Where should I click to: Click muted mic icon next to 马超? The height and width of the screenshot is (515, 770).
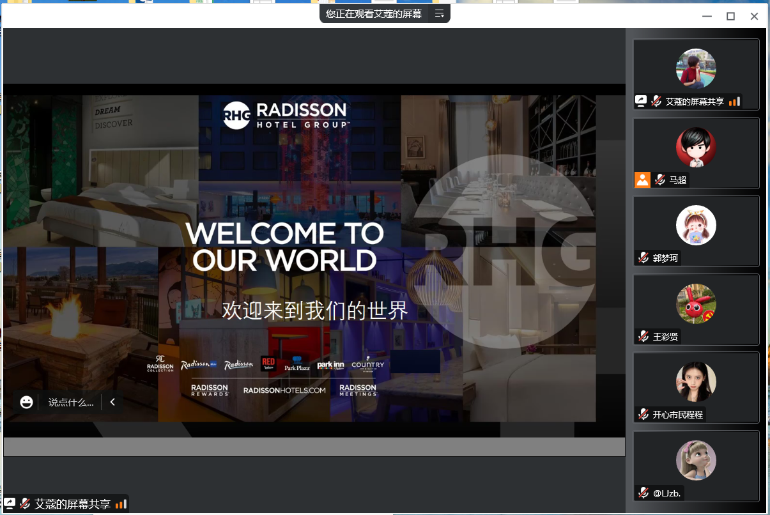pyautogui.click(x=660, y=180)
